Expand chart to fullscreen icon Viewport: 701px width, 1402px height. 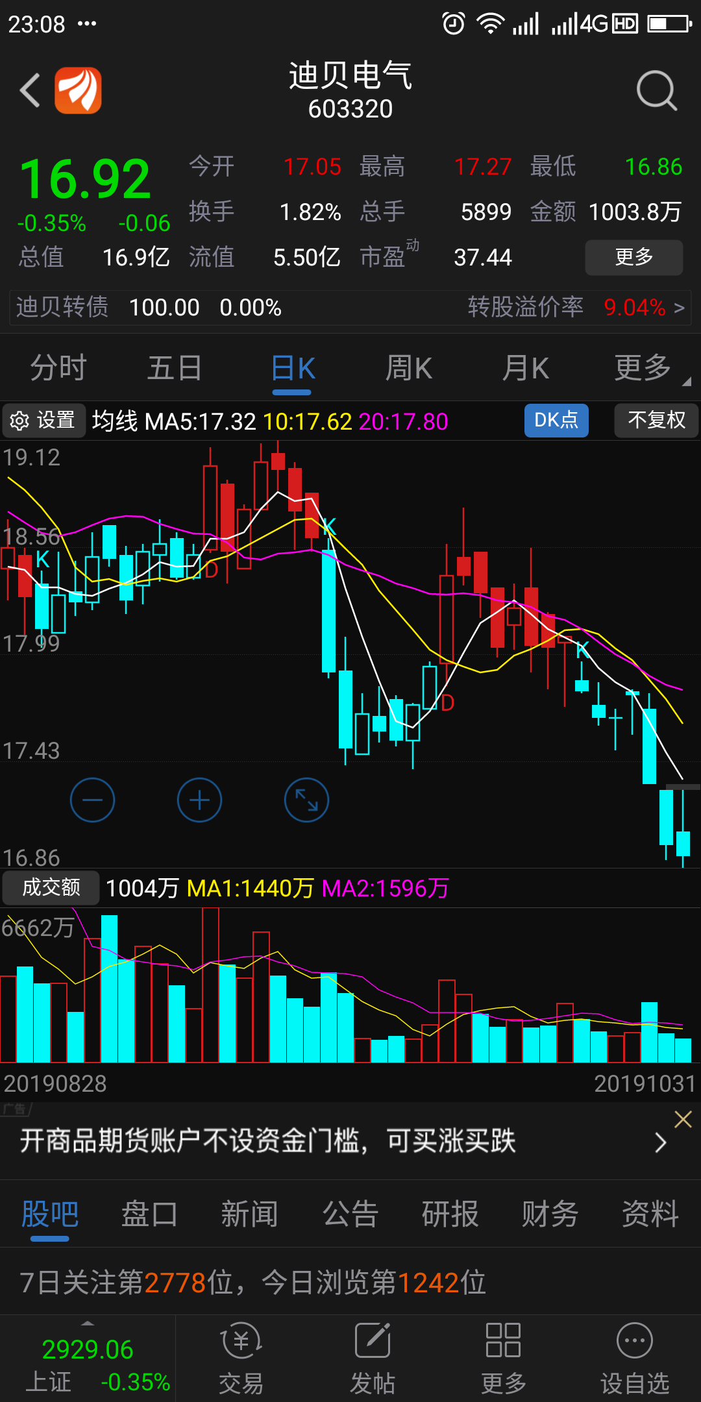coord(306,800)
